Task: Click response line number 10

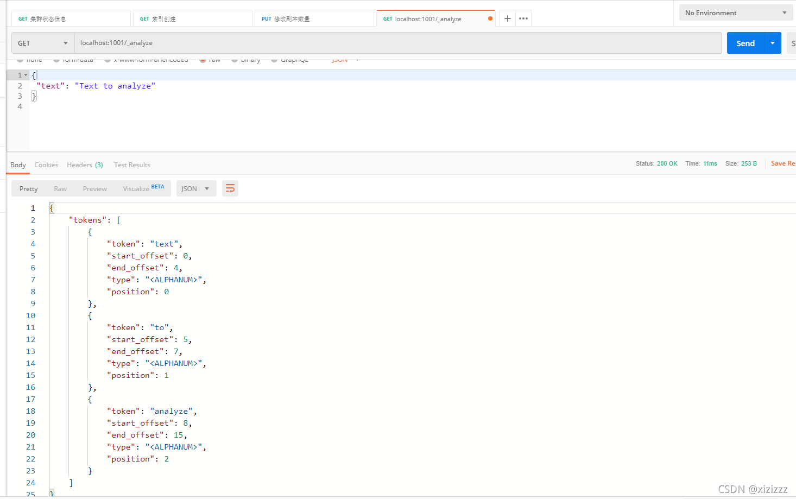Action: click(30, 315)
